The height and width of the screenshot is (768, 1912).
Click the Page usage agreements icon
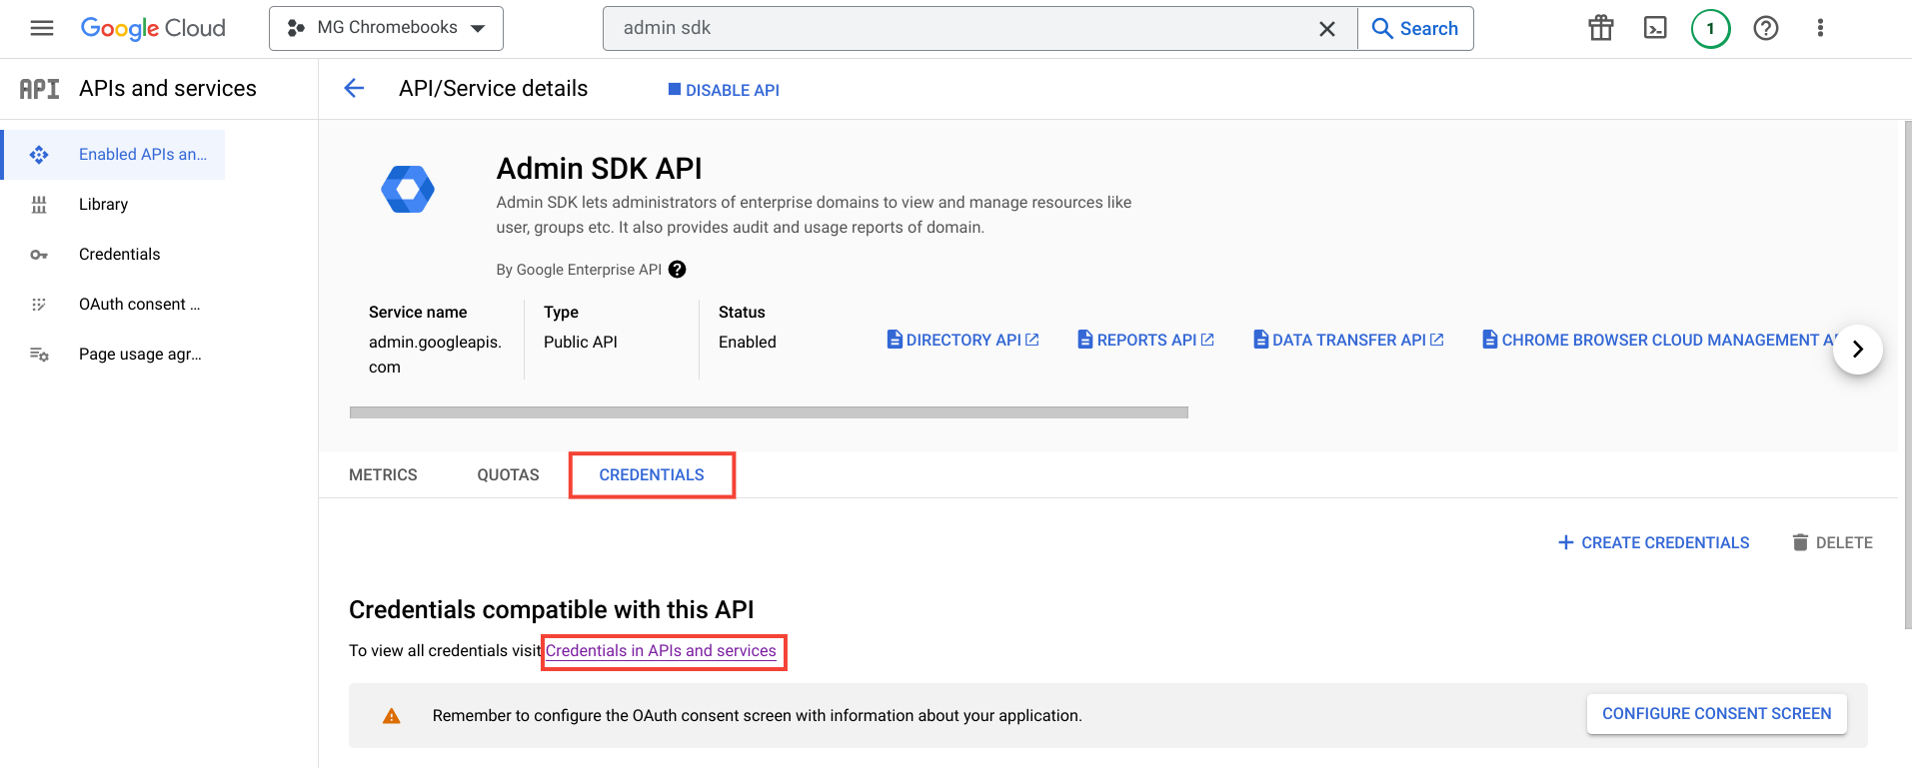click(39, 355)
